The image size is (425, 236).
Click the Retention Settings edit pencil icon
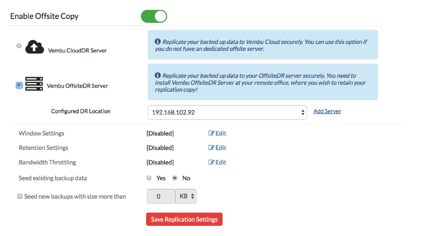[x=211, y=148]
